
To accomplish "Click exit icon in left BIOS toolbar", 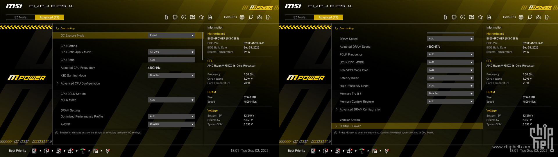I will click(268, 17).
